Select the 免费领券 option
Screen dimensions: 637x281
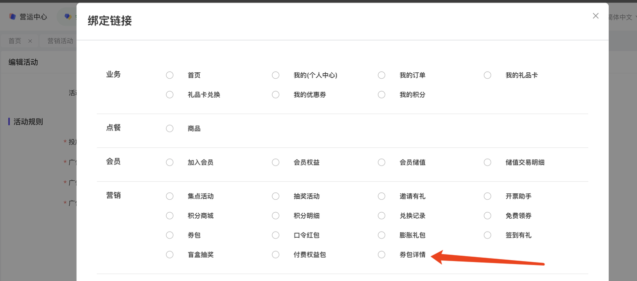[x=488, y=216]
